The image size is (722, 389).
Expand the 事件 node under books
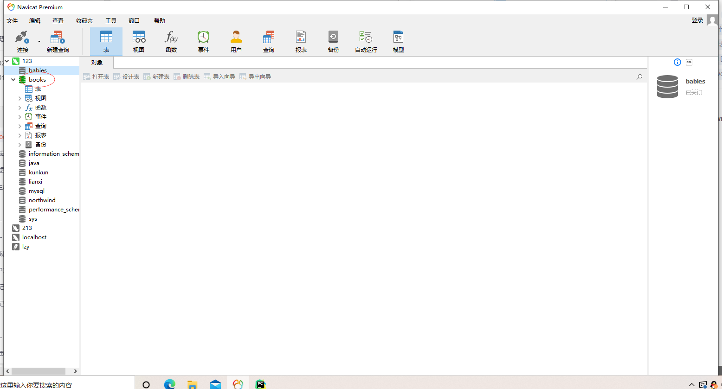point(20,117)
